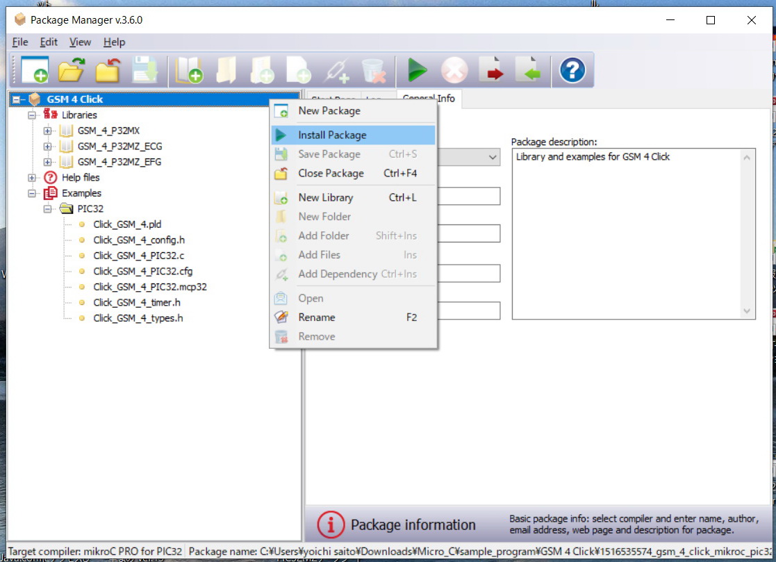This screenshot has height=562, width=776.
Task: Select Click_GSM_4_config.h file in tree
Action: click(139, 240)
